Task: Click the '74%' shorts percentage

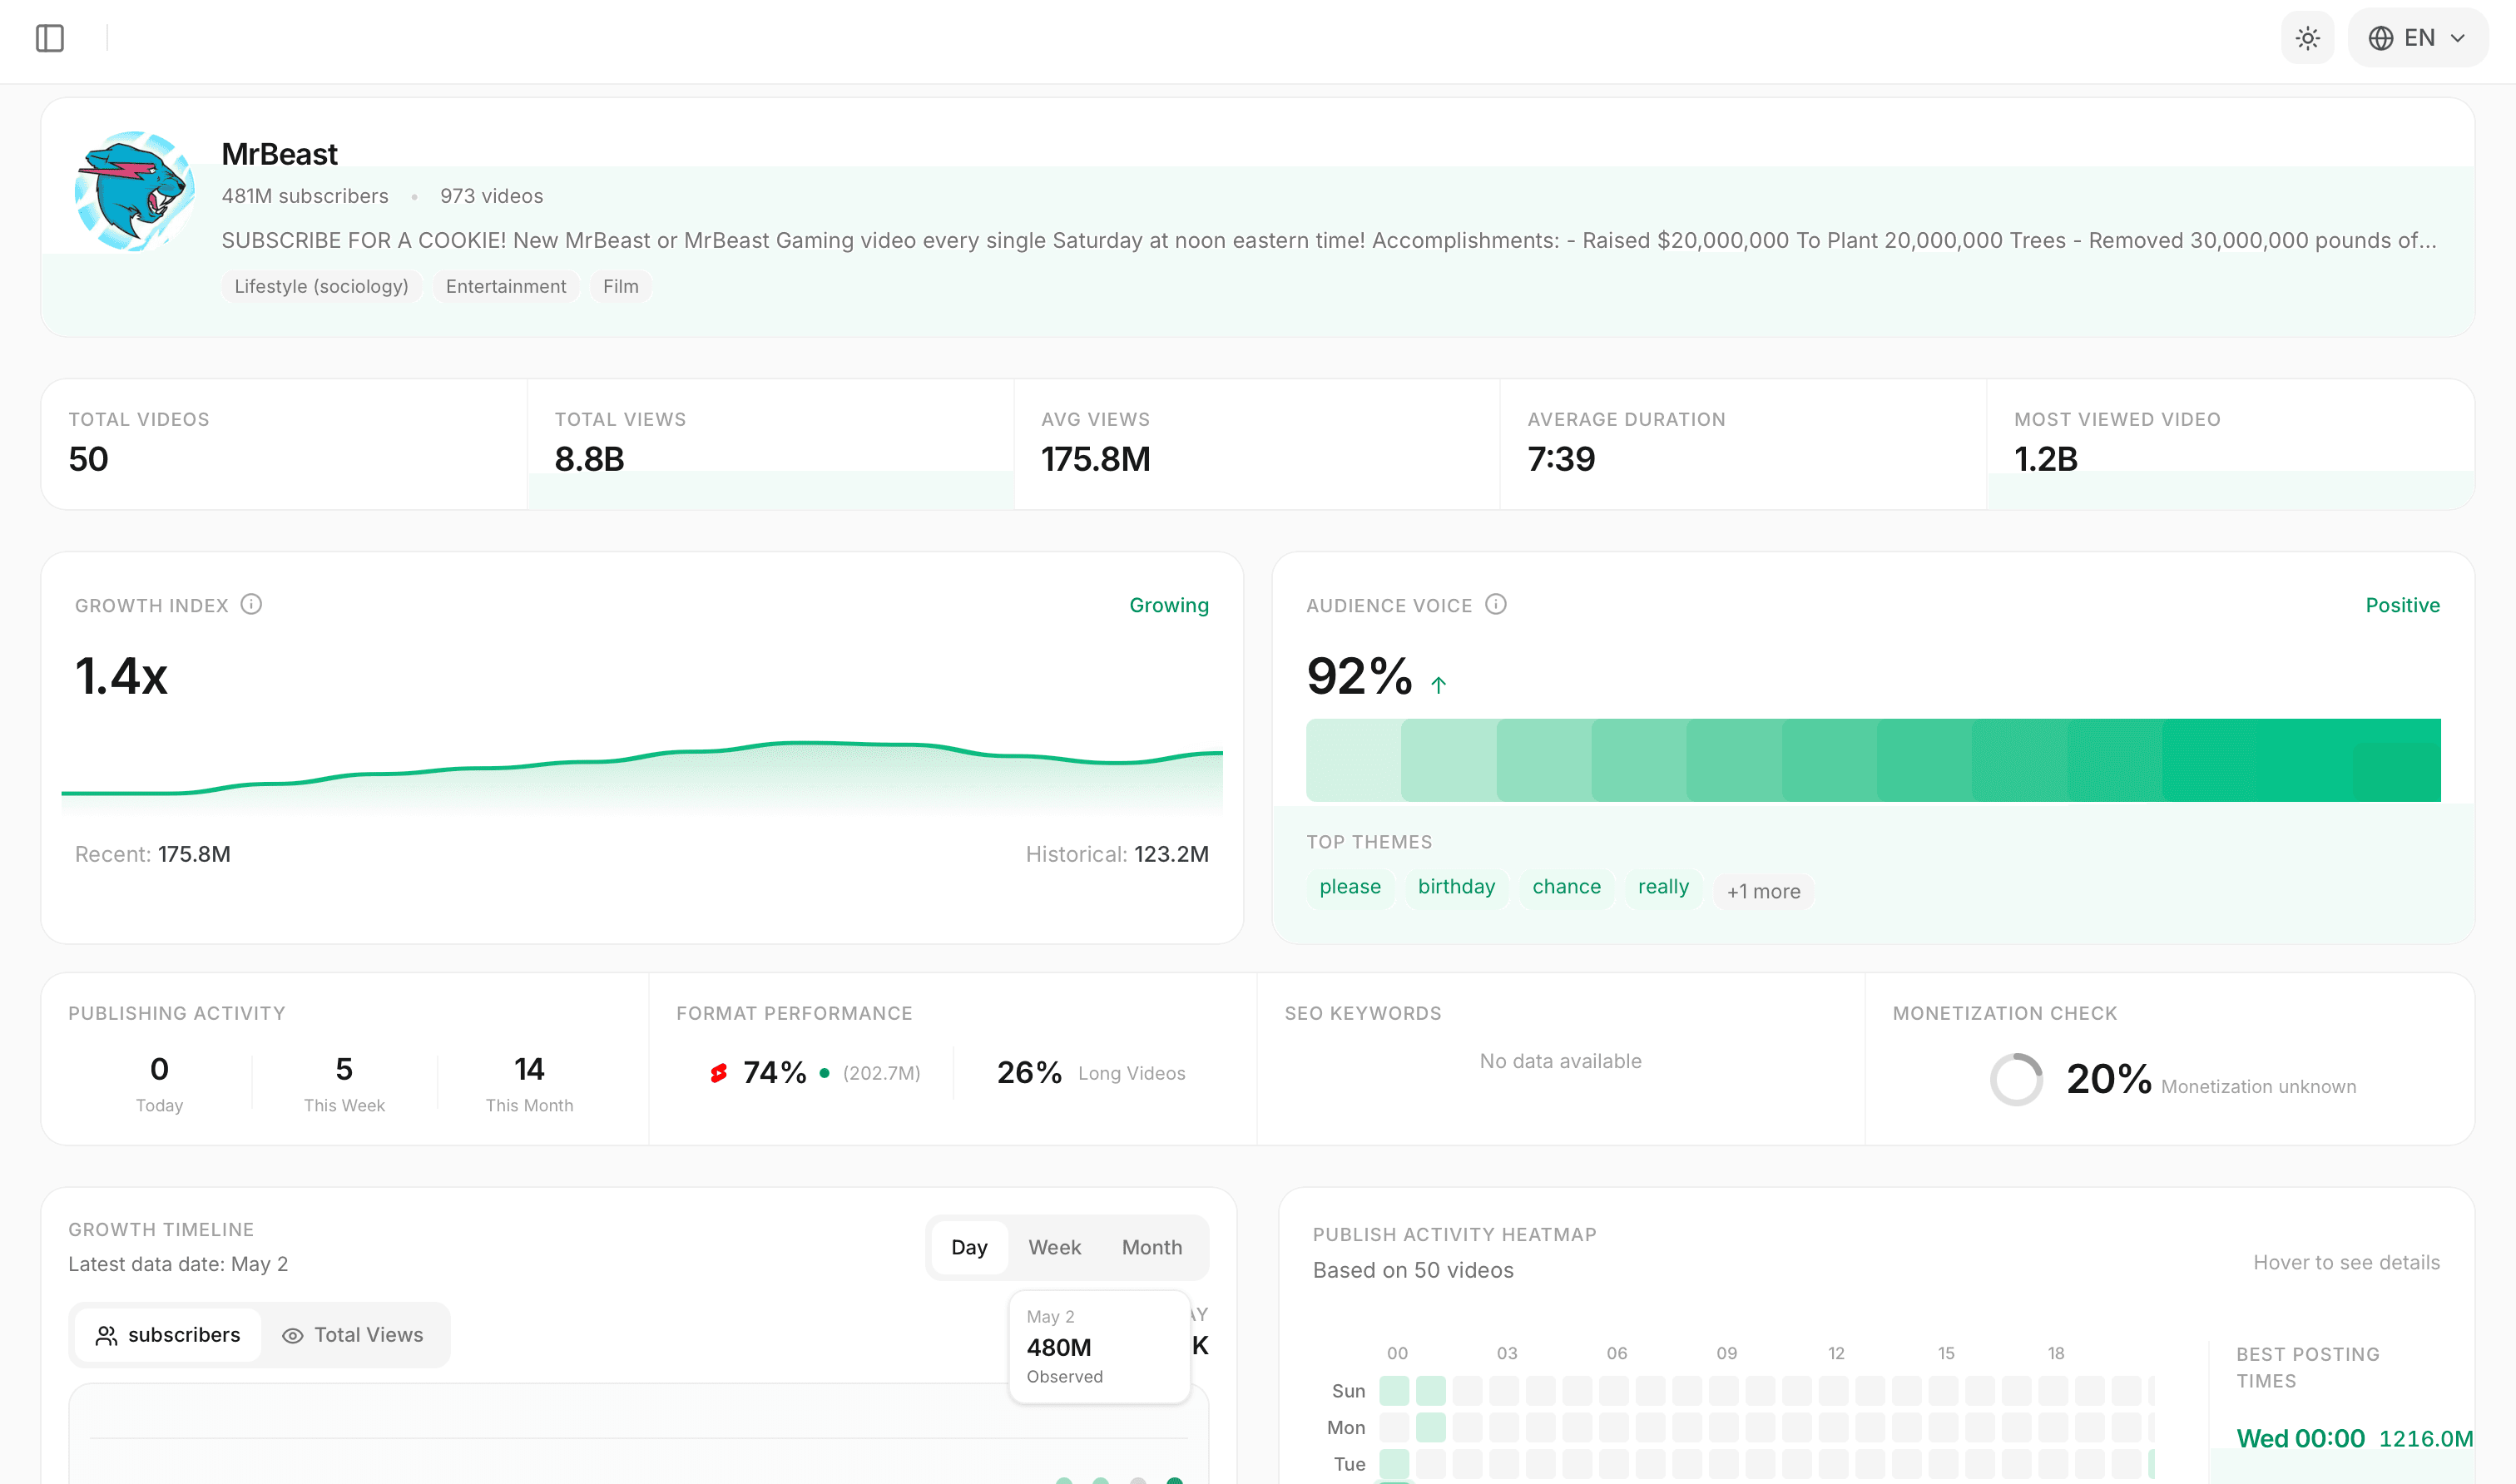Action: (774, 1073)
